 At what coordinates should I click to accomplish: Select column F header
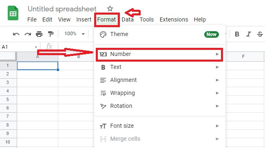pos(243,56)
